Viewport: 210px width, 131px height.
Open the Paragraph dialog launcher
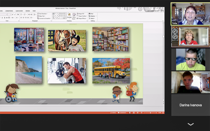tap(51, 21)
